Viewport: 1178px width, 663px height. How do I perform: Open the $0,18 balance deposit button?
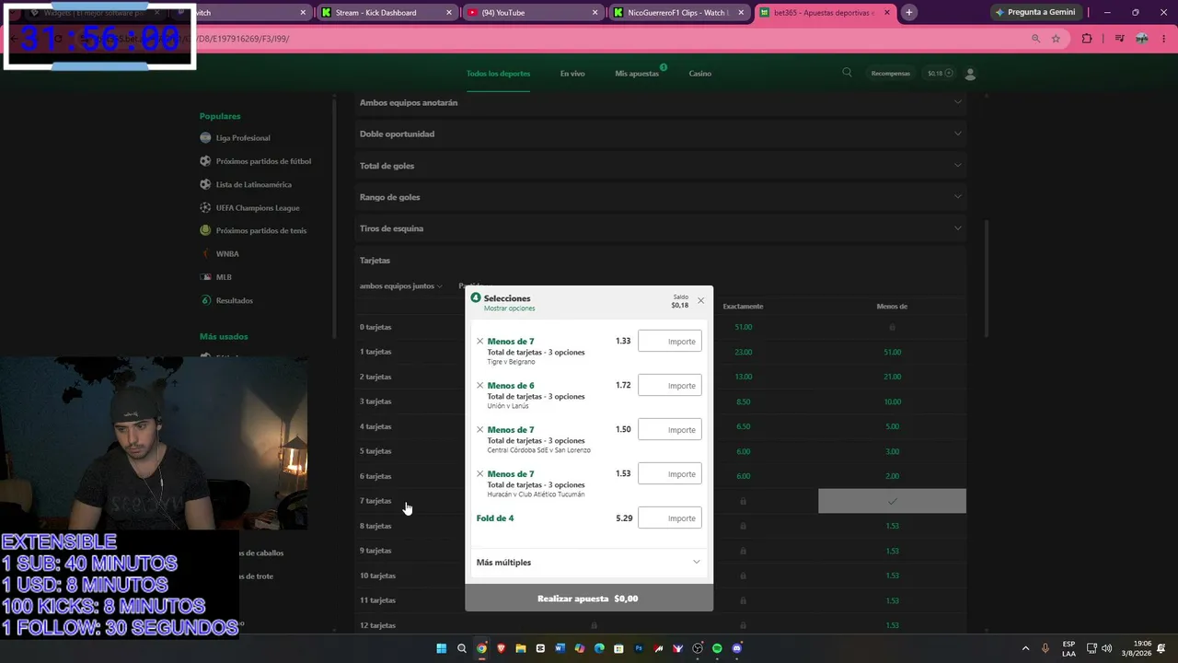pos(940,74)
